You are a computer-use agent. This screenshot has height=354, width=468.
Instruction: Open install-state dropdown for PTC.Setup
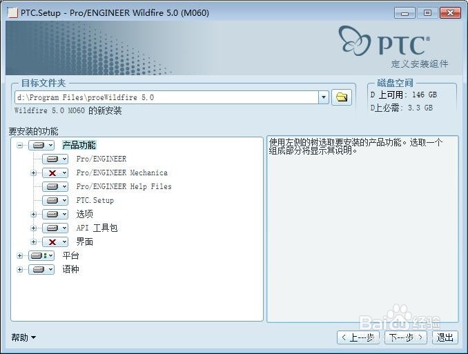tap(55, 200)
